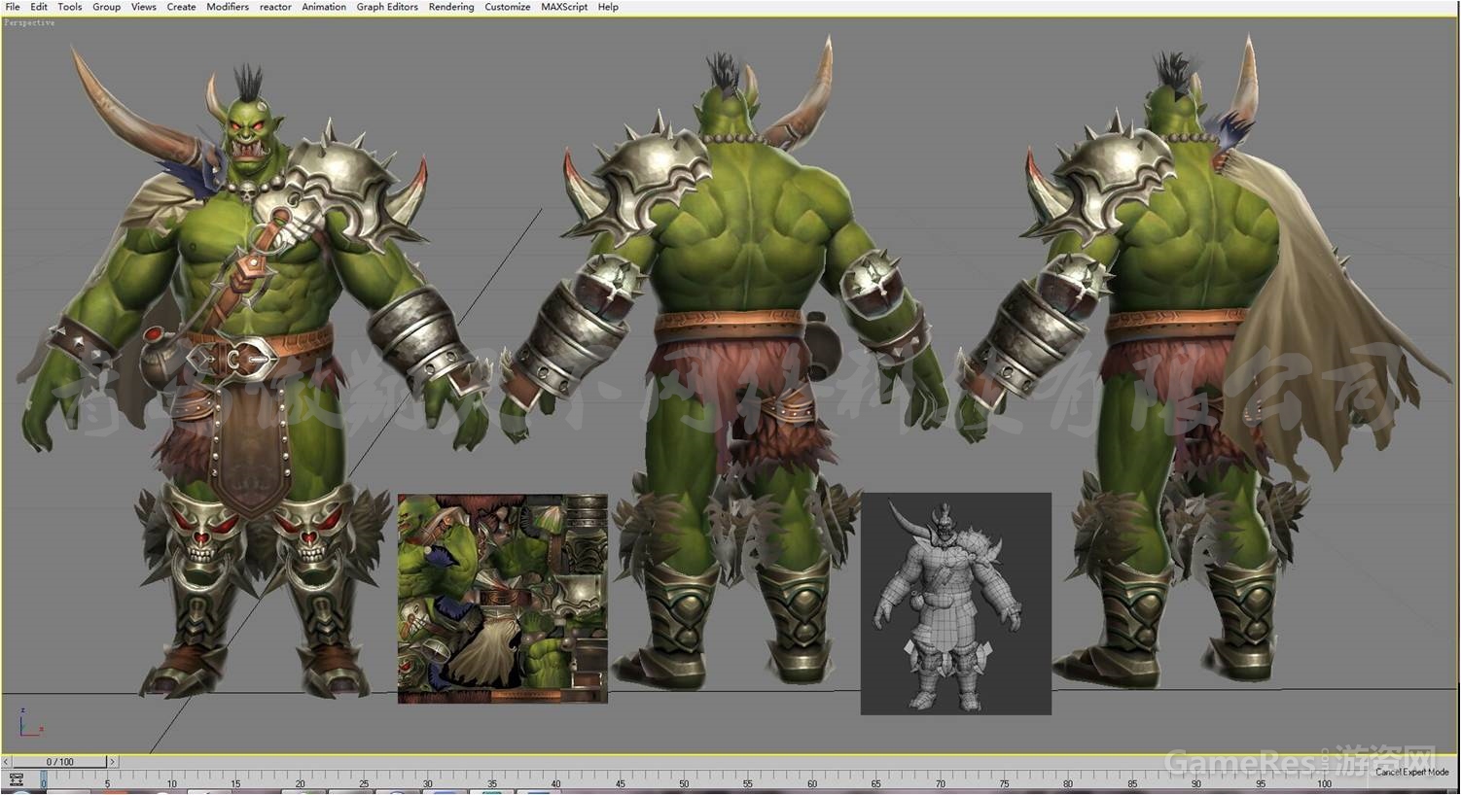
Task: Open the Tools menu
Action: (70, 7)
